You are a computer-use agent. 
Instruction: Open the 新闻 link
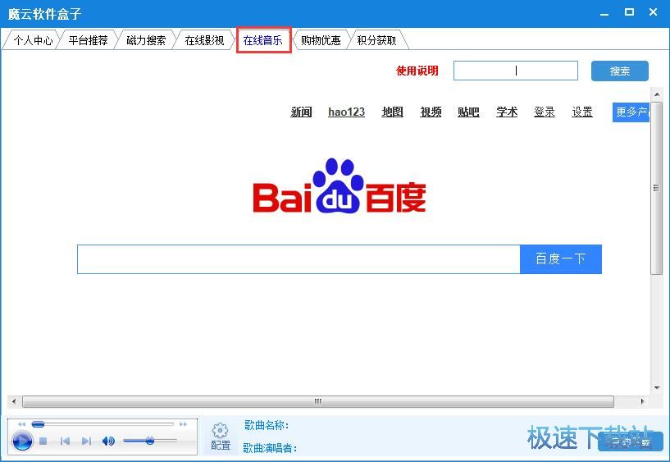[x=301, y=112]
